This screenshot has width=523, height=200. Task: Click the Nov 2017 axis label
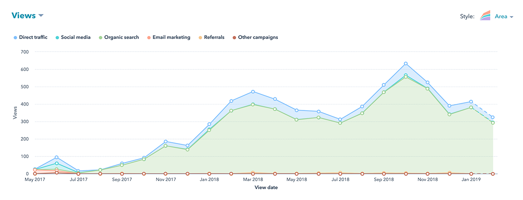tap(166, 180)
